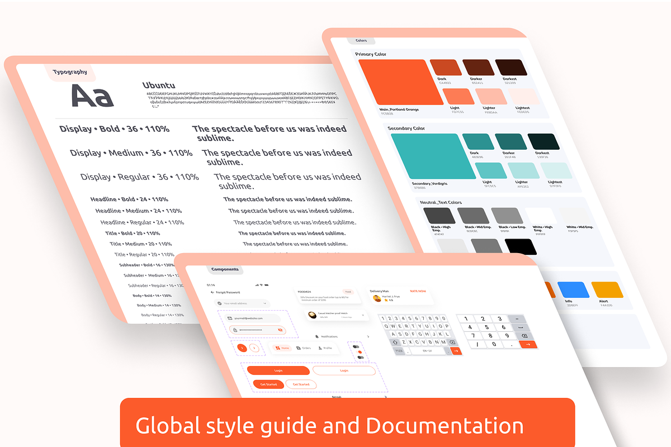This screenshot has height=447, width=671.
Task: Click the Display • Bold • 36 • 110% label
Action: click(x=115, y=129)
